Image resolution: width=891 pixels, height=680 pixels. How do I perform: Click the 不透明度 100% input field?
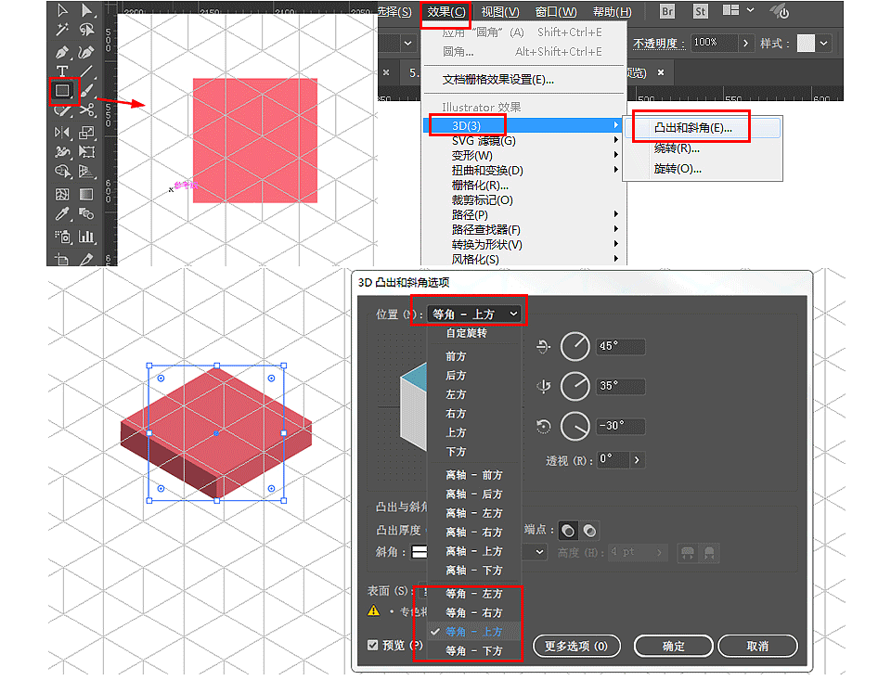point(714,43)
